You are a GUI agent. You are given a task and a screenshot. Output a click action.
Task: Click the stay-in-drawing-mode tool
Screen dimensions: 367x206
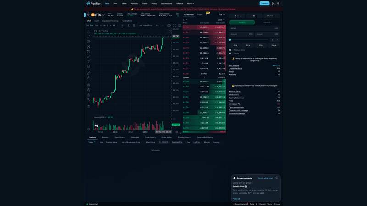click(x=89, y=90)
